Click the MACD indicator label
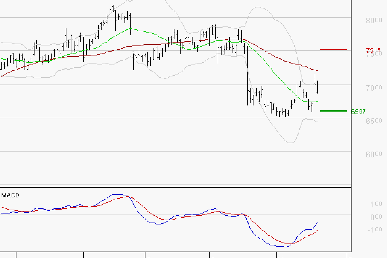The height and width of the screenshot is (258, 387). 10,195
